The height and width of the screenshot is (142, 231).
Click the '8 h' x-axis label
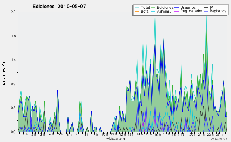click(87, 134)
